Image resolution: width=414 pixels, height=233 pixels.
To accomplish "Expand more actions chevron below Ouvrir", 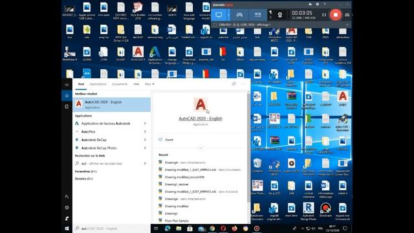I will (201, 148).
